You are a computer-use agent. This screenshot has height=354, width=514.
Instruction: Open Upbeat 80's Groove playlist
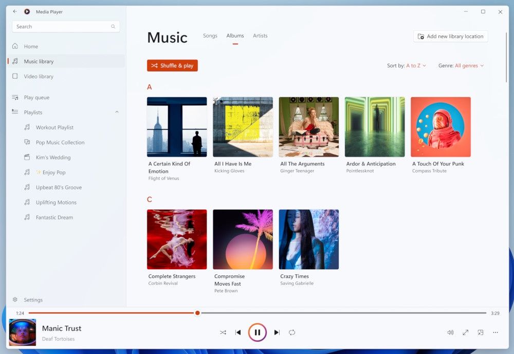[x=66, y=188]
